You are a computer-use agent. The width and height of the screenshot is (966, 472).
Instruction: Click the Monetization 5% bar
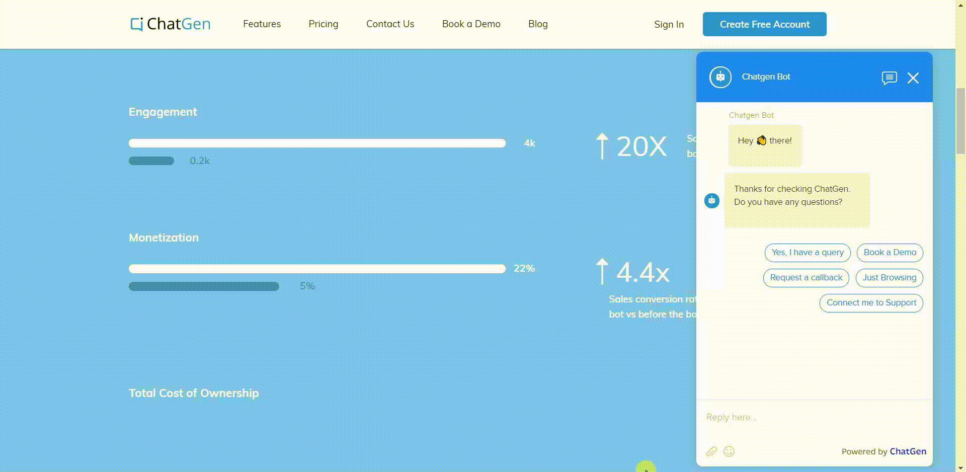pos(204,286)
